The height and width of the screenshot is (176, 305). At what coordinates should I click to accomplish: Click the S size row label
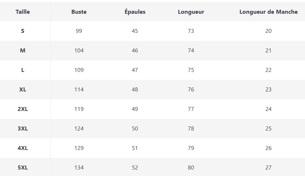coord(23,31)
